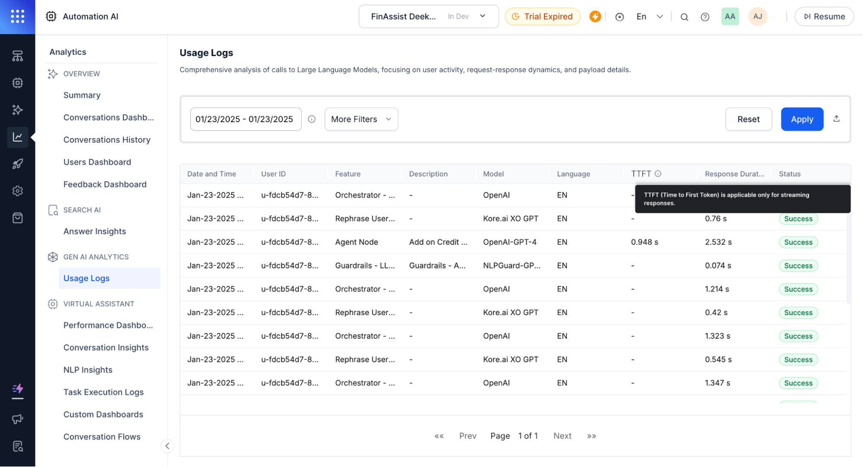Click the Analytics chart icon in sidebar

[17, 137]
